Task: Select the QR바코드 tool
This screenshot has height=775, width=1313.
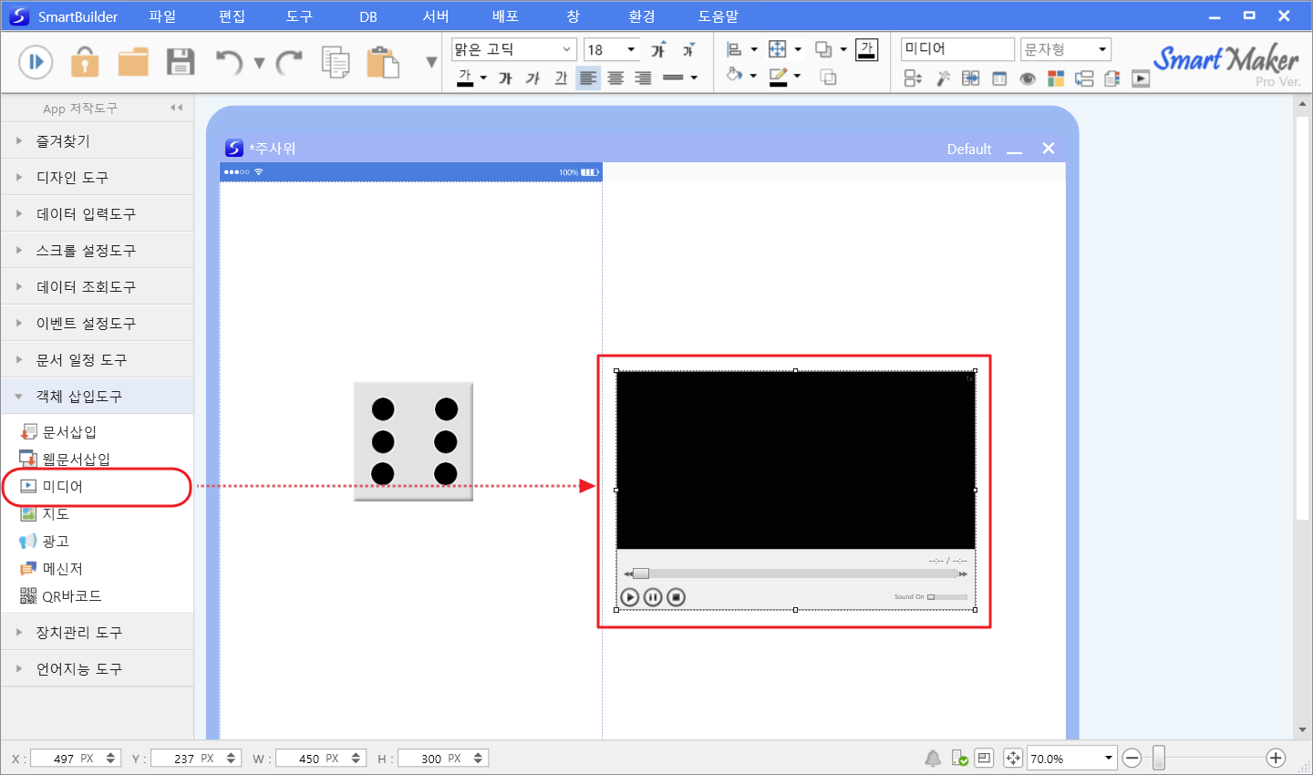Action: point(61,595)
